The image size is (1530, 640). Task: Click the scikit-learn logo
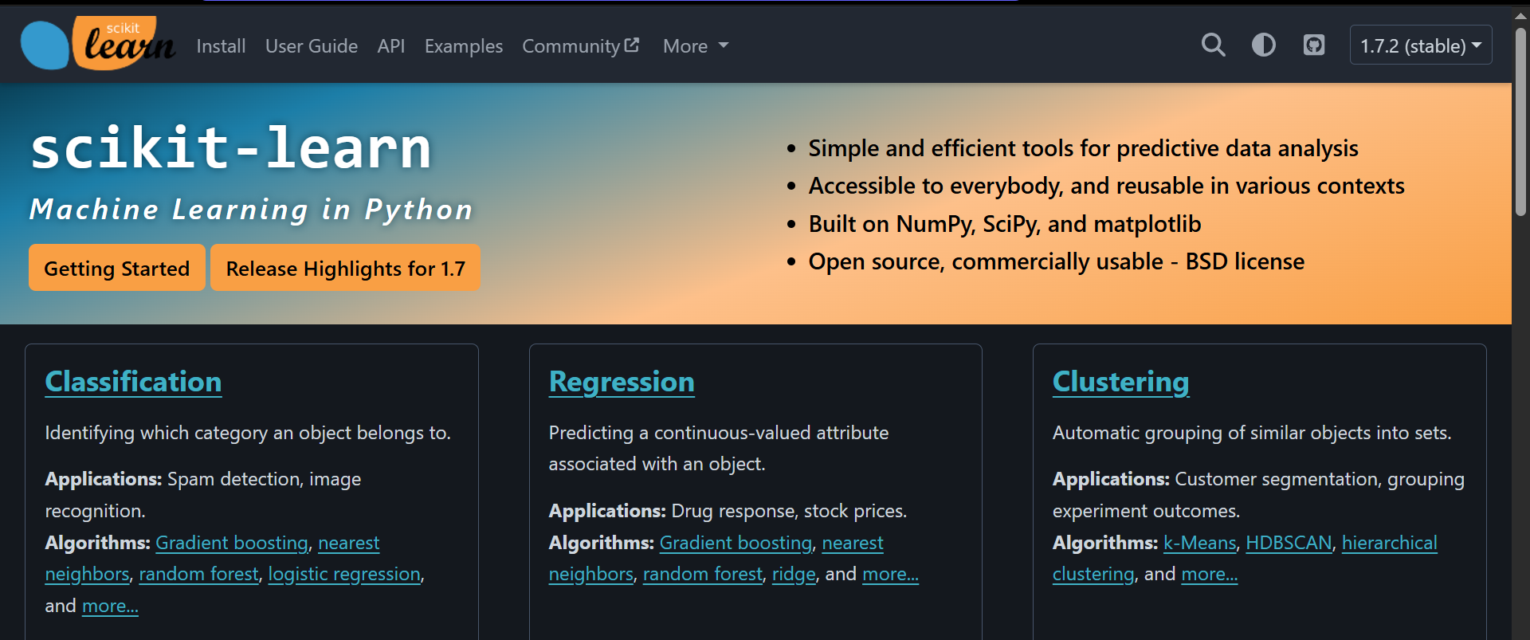tap(97, 44)
